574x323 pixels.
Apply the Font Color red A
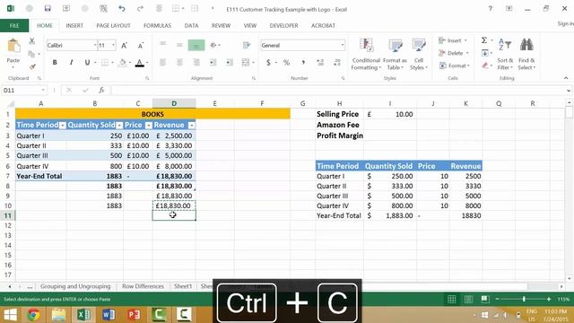tap(140, 63)
